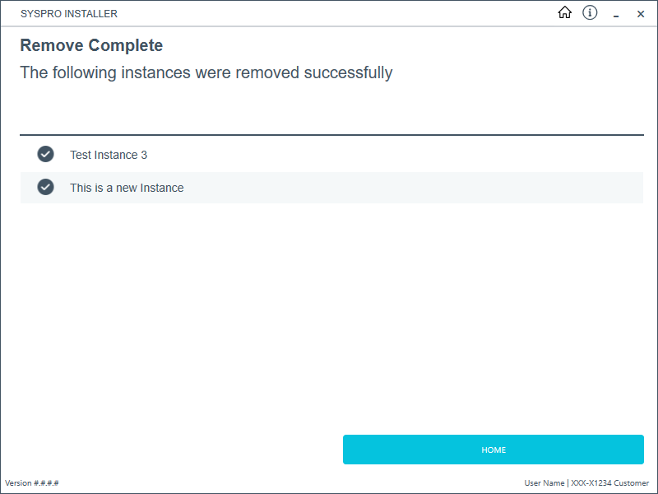
Task: Click the home icon in the title bar
Action: (564, 13)
